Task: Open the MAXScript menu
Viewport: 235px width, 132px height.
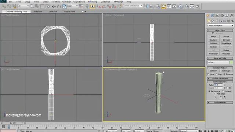Action: tap(118, 1)
